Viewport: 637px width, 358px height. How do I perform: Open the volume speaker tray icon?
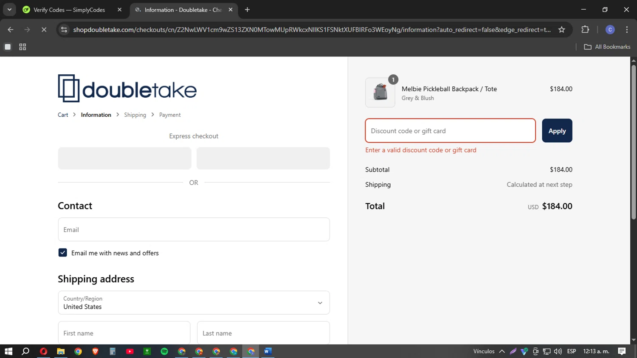click(x=558, y=351)
